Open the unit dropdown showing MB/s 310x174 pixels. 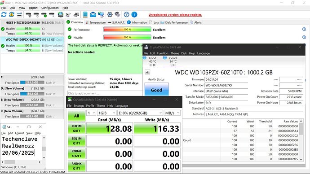click(x=172, y=113)
